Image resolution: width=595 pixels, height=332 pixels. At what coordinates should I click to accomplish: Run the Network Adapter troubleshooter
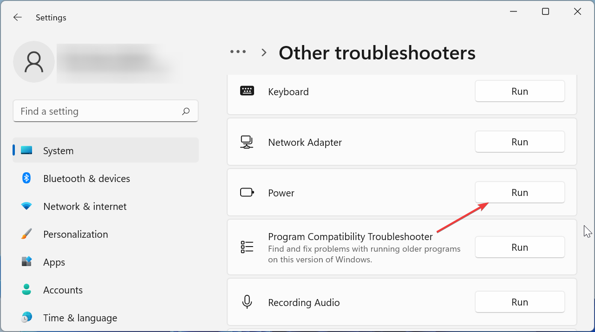pyautogui.click(x=520, y=142)
